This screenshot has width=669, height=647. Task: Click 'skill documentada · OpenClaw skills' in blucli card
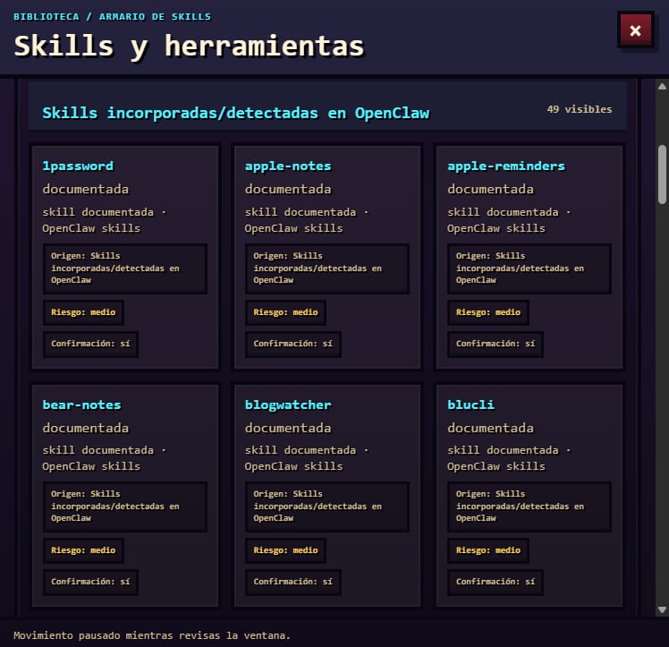(509, 458)
